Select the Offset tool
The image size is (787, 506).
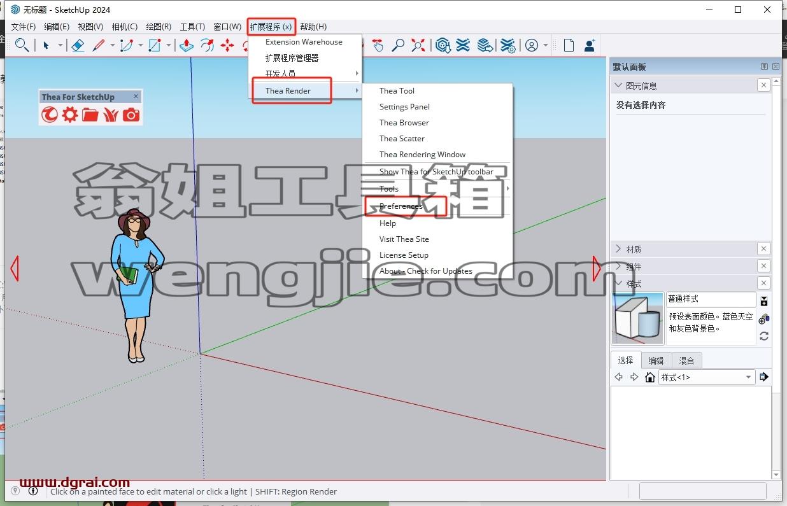coord(207,45)
